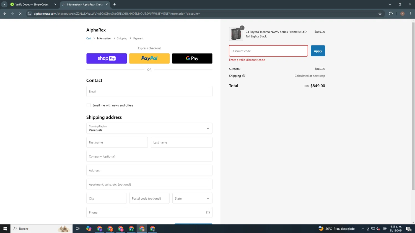
Task: Open a new browser tab
Action: pos(115,4)
